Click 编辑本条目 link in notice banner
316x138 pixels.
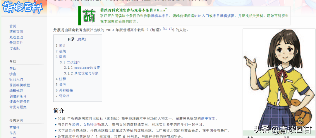(x=160, y=16)
